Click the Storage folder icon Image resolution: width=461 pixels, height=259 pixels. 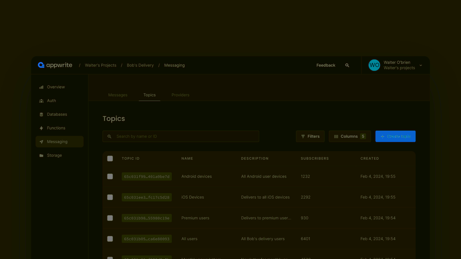41,155
